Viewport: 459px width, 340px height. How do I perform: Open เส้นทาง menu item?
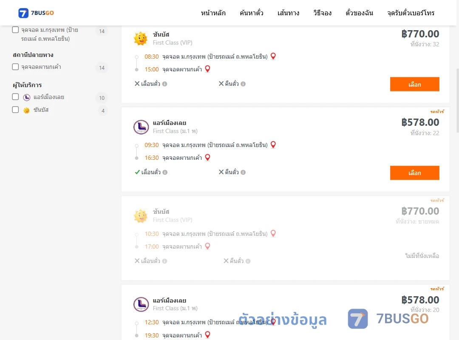288,13
